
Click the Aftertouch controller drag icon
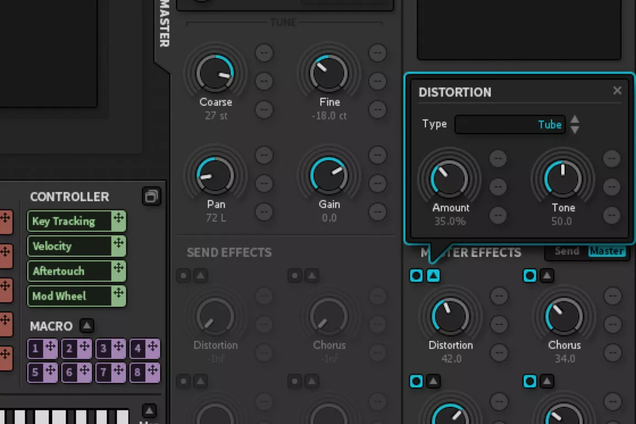coord(119,271)
